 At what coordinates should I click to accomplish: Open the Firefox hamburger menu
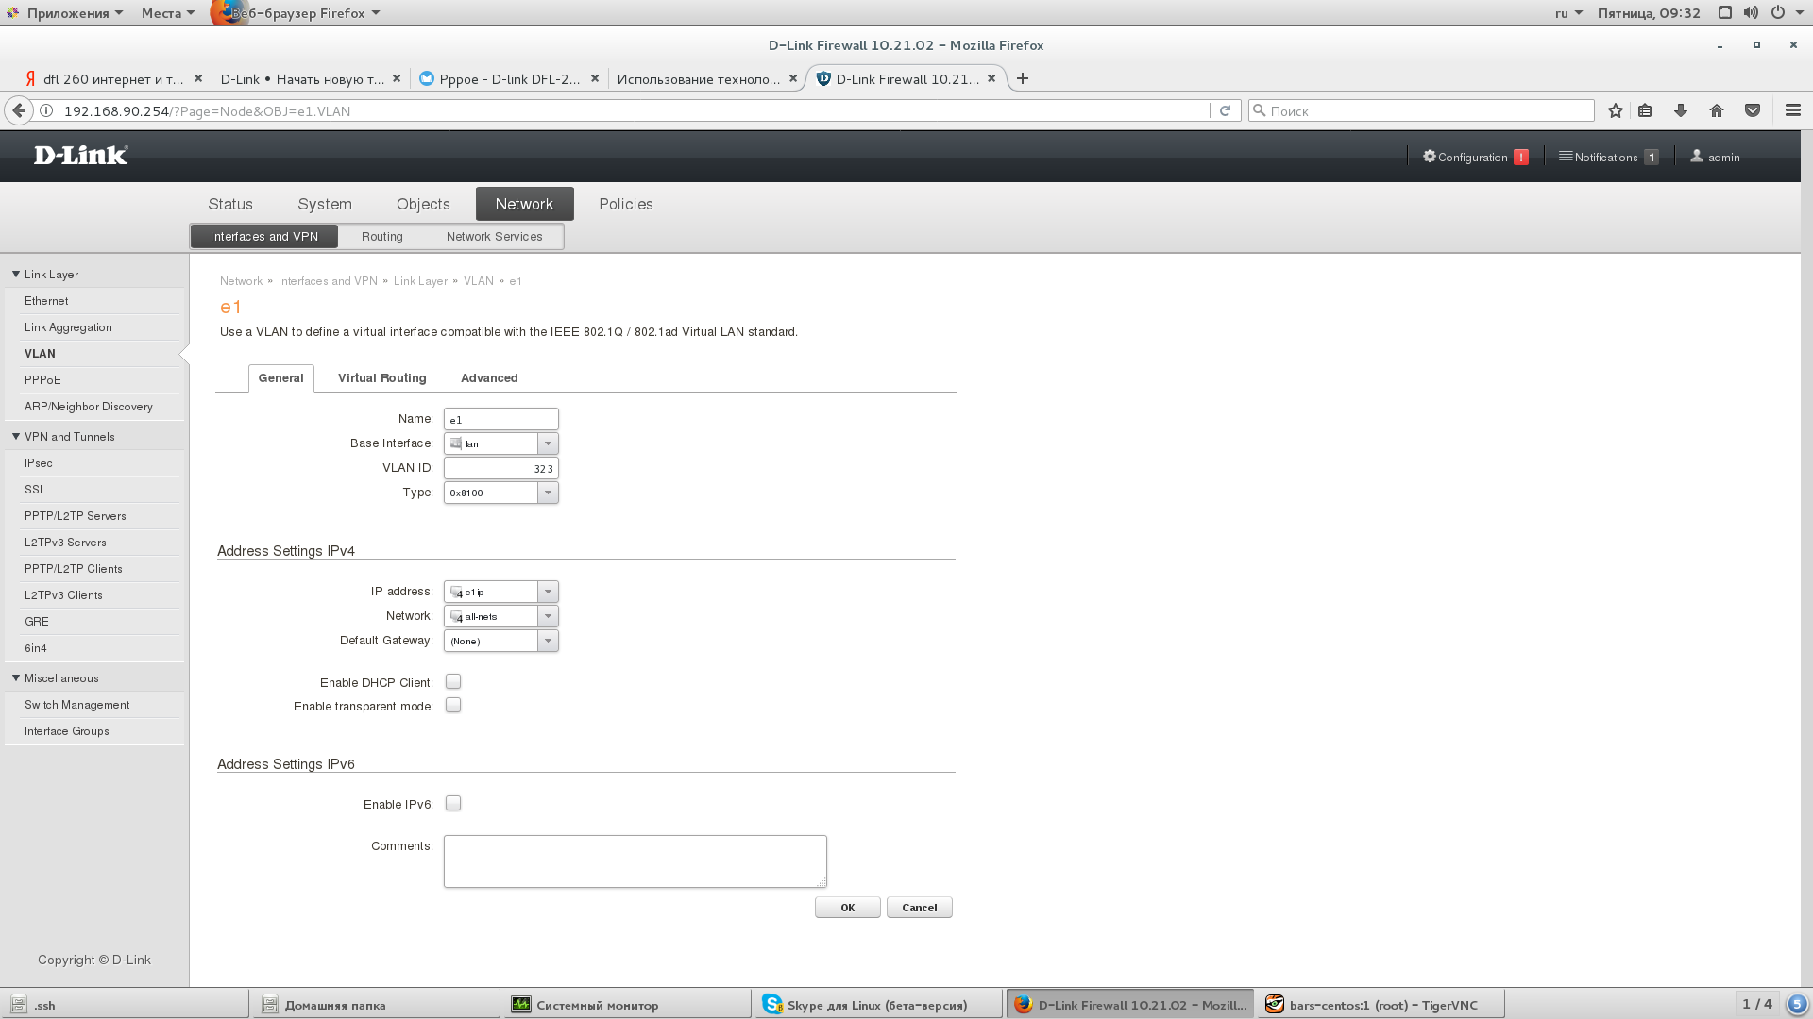[x=1792, y=111]
